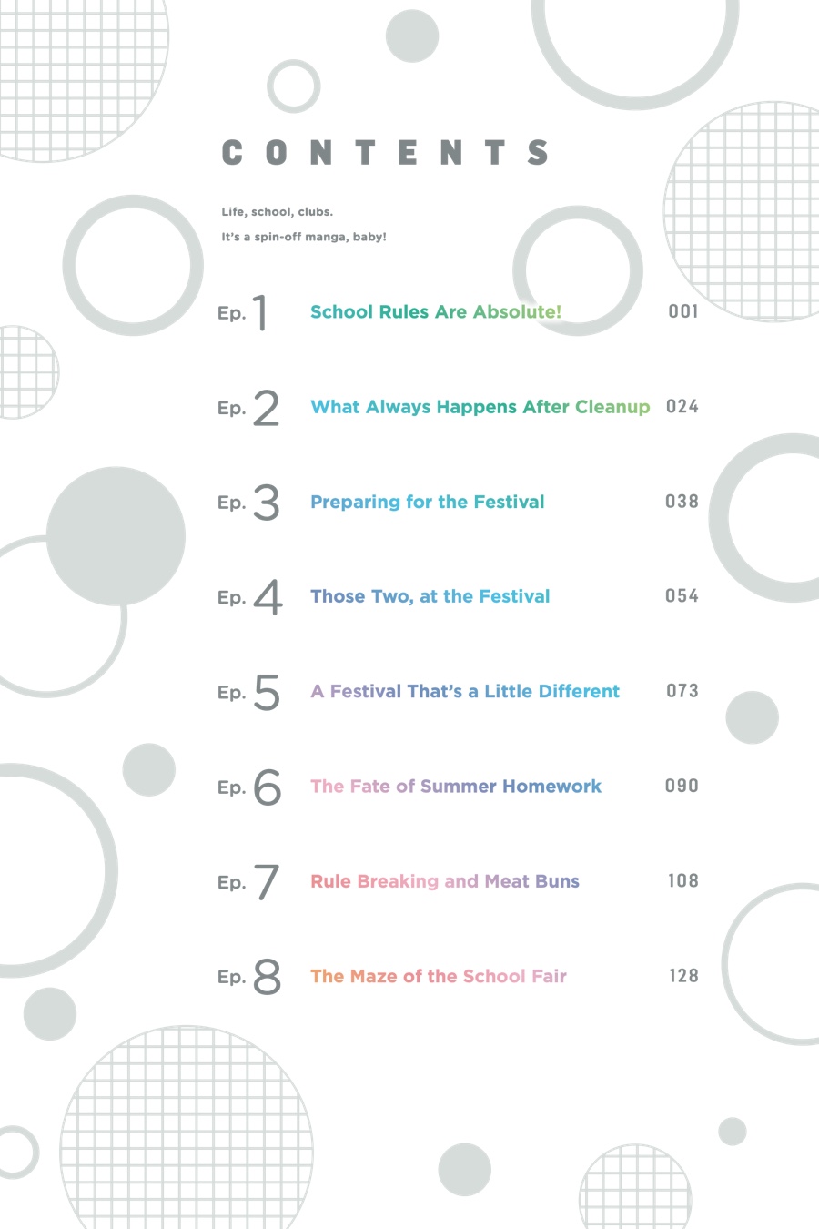Viewport: 819px width, 1229px height.
Task: Click the CONTENTS heading
Action: pyautogui.click(x=385, y=153)
